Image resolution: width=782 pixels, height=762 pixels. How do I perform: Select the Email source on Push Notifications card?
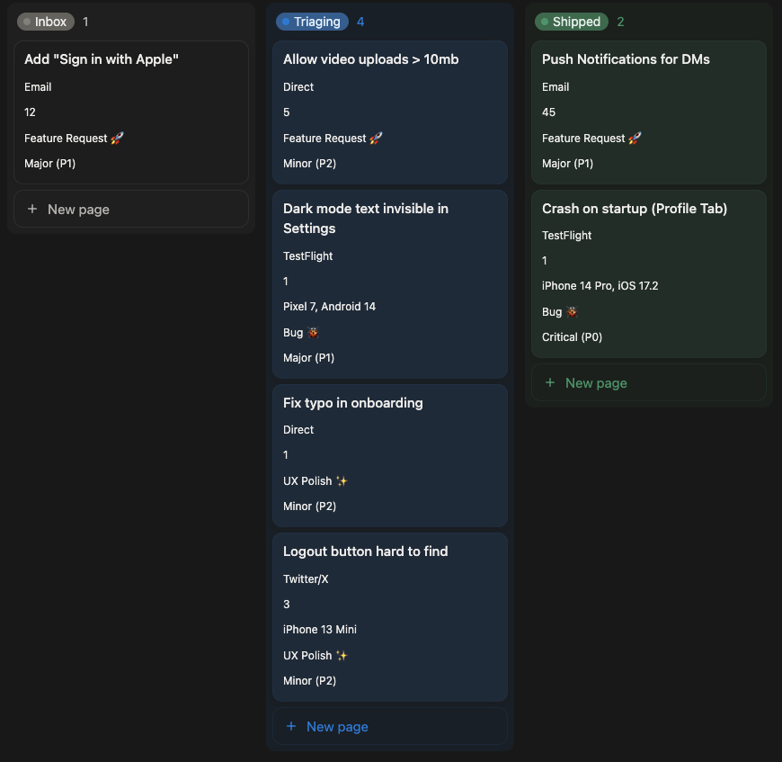click(x=555, y=86)
